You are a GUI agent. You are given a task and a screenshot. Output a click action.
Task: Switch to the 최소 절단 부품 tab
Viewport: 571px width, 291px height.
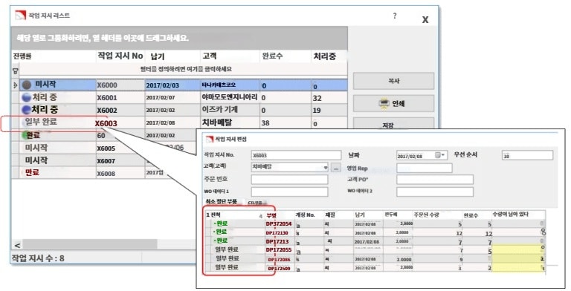[222, 201]
